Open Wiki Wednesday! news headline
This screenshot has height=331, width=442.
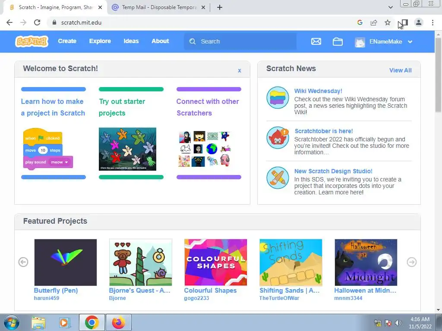[318, 91]
